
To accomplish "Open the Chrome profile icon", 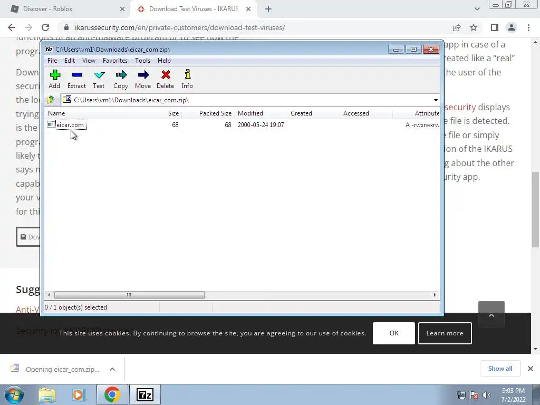I will [512, 27].
